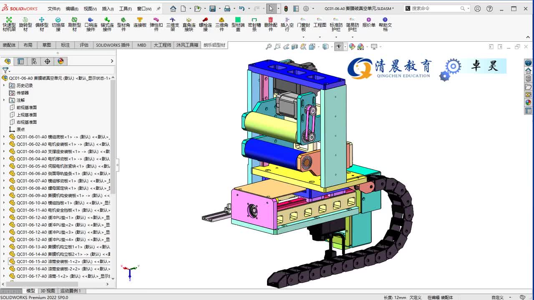Click the feature tree filter funnel
Screen dimensions: 534x300
[x=5, y=70]
